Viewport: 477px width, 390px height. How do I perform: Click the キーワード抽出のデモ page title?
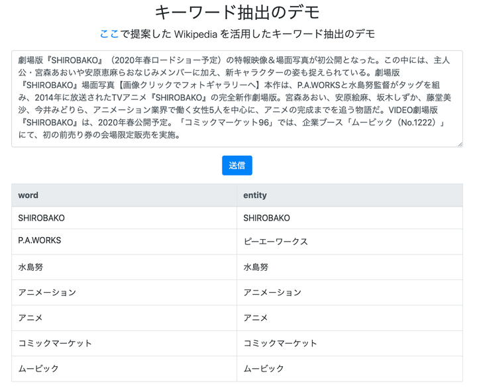click(237, 13)
